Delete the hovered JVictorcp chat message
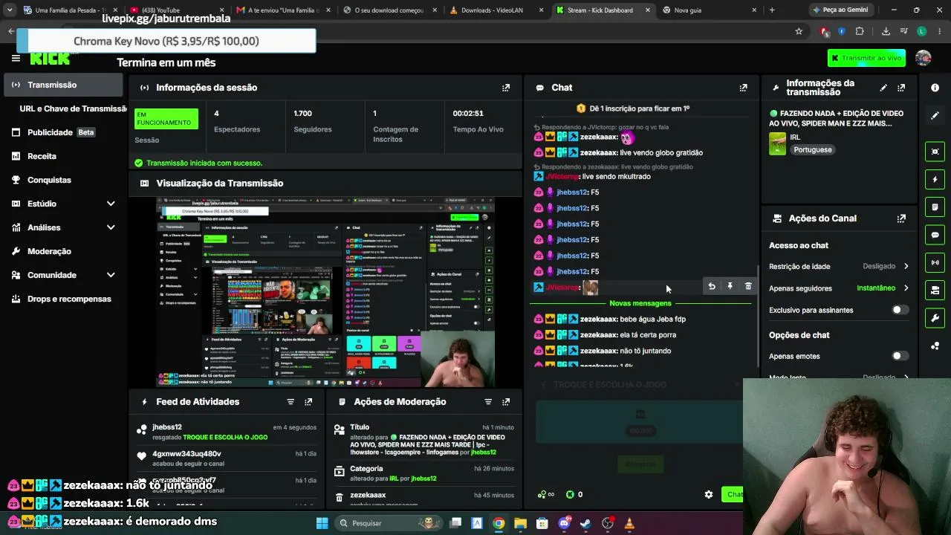This screenshot has width=951, height=535. 748,287
